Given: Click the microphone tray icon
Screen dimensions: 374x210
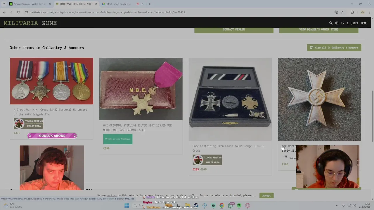Looking at the screenshot, I should click(343, 206).
